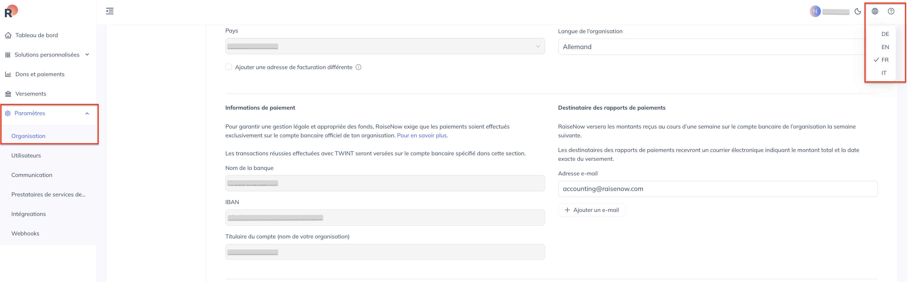Click Ajouter un e-mail button
This screenshot has height=282, width=908.
591,210
